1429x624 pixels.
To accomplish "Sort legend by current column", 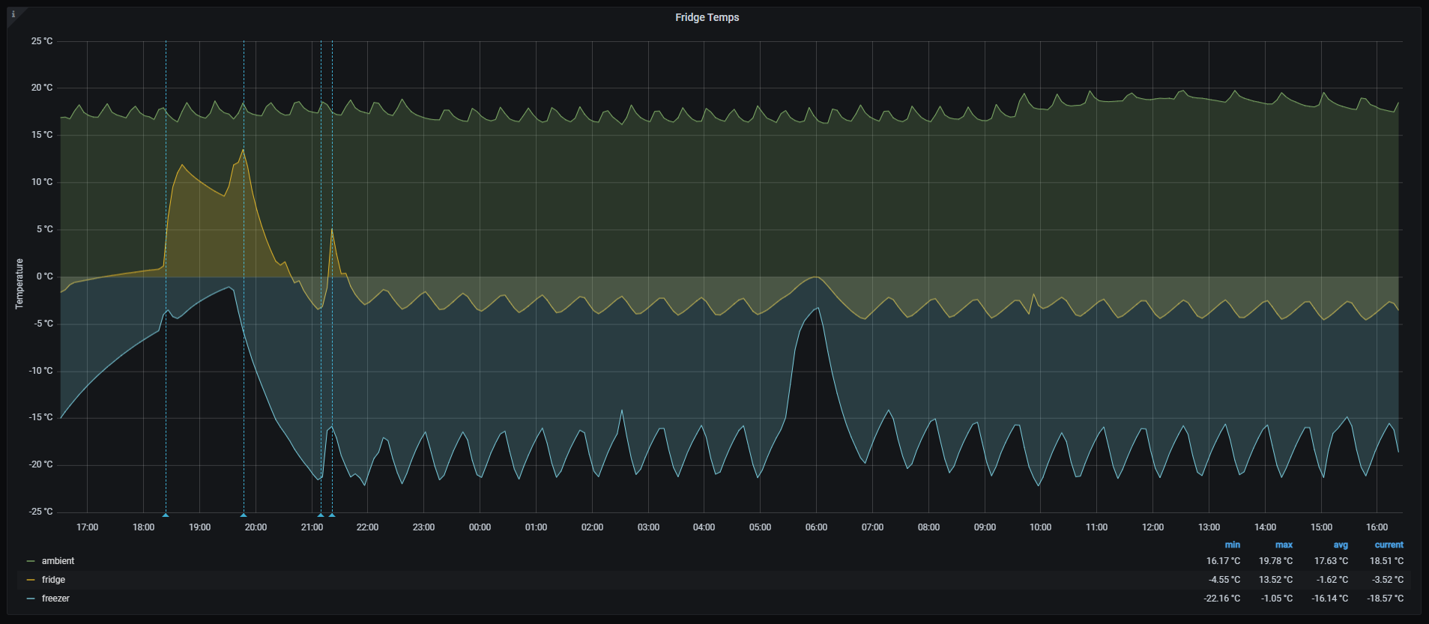I will click(x=1389, y=545).
